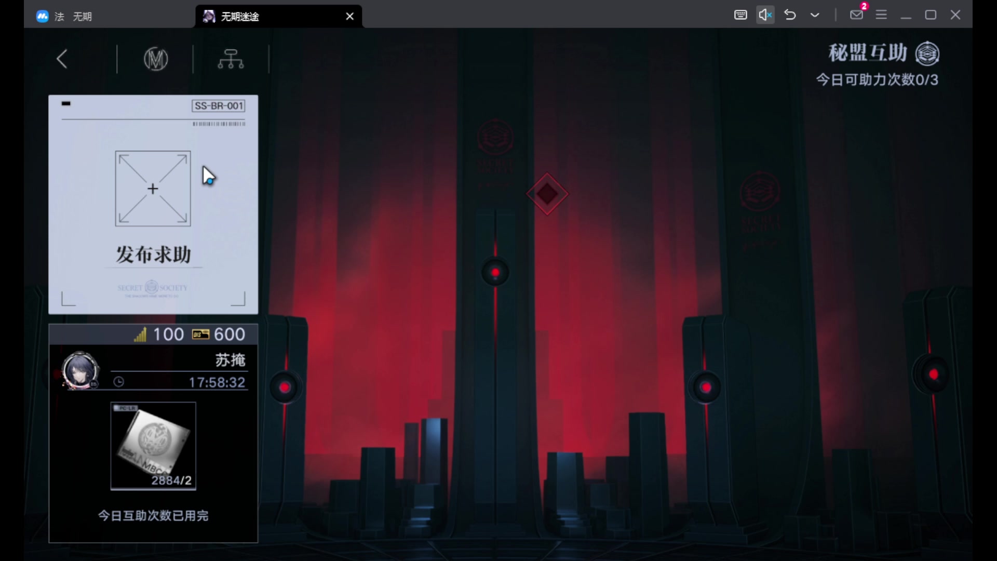Click the 秘盟互助 society emblem icon
Viewport: 997px width, 561px height.
click(927, 54)
